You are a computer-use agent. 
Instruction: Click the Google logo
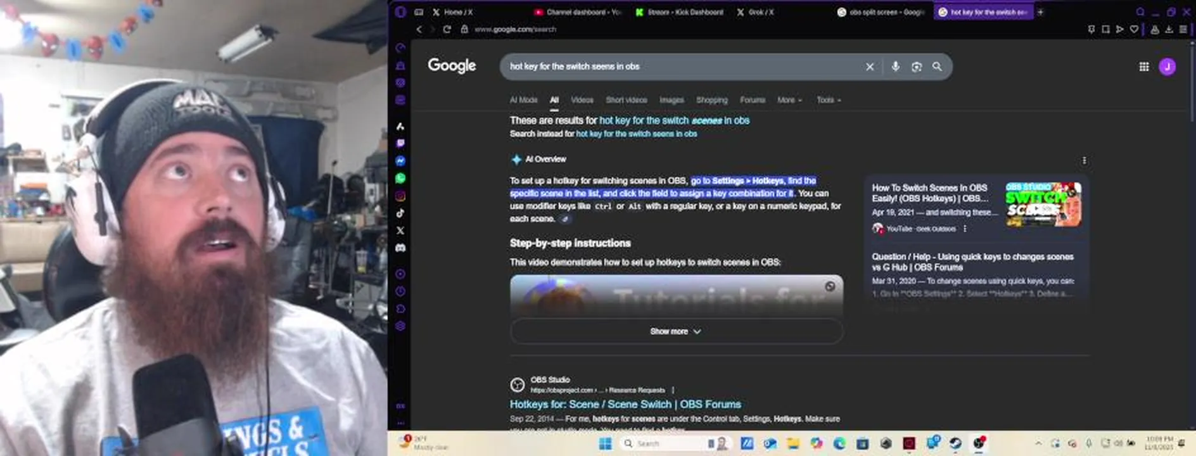point(452,65)
